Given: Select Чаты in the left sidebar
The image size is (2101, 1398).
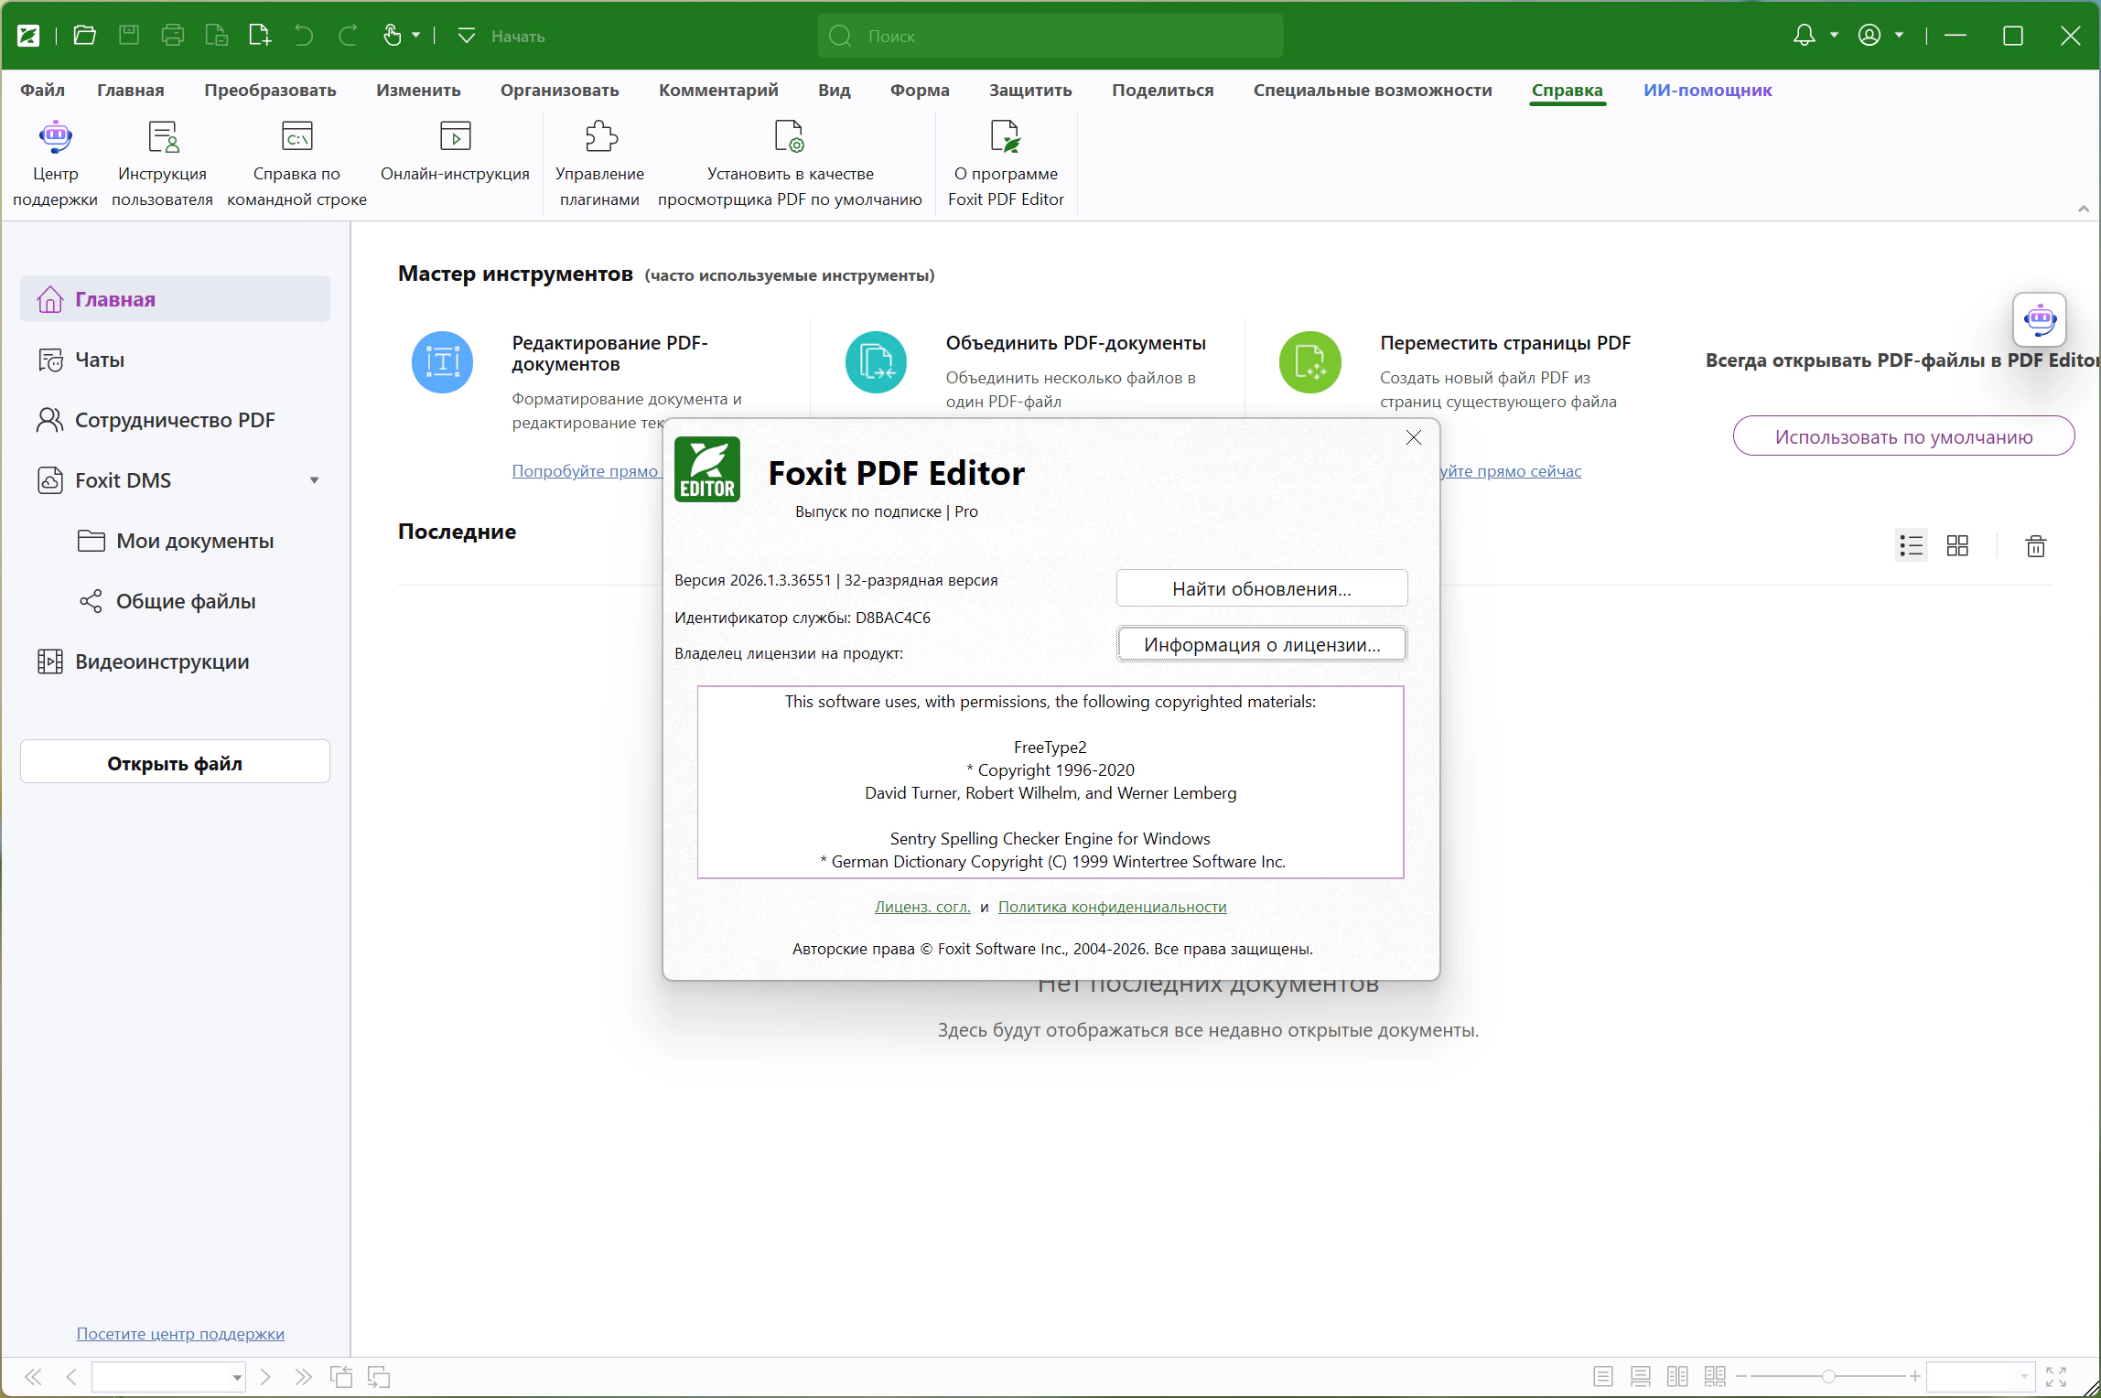Looking at the screenshot, I should 175,360.
